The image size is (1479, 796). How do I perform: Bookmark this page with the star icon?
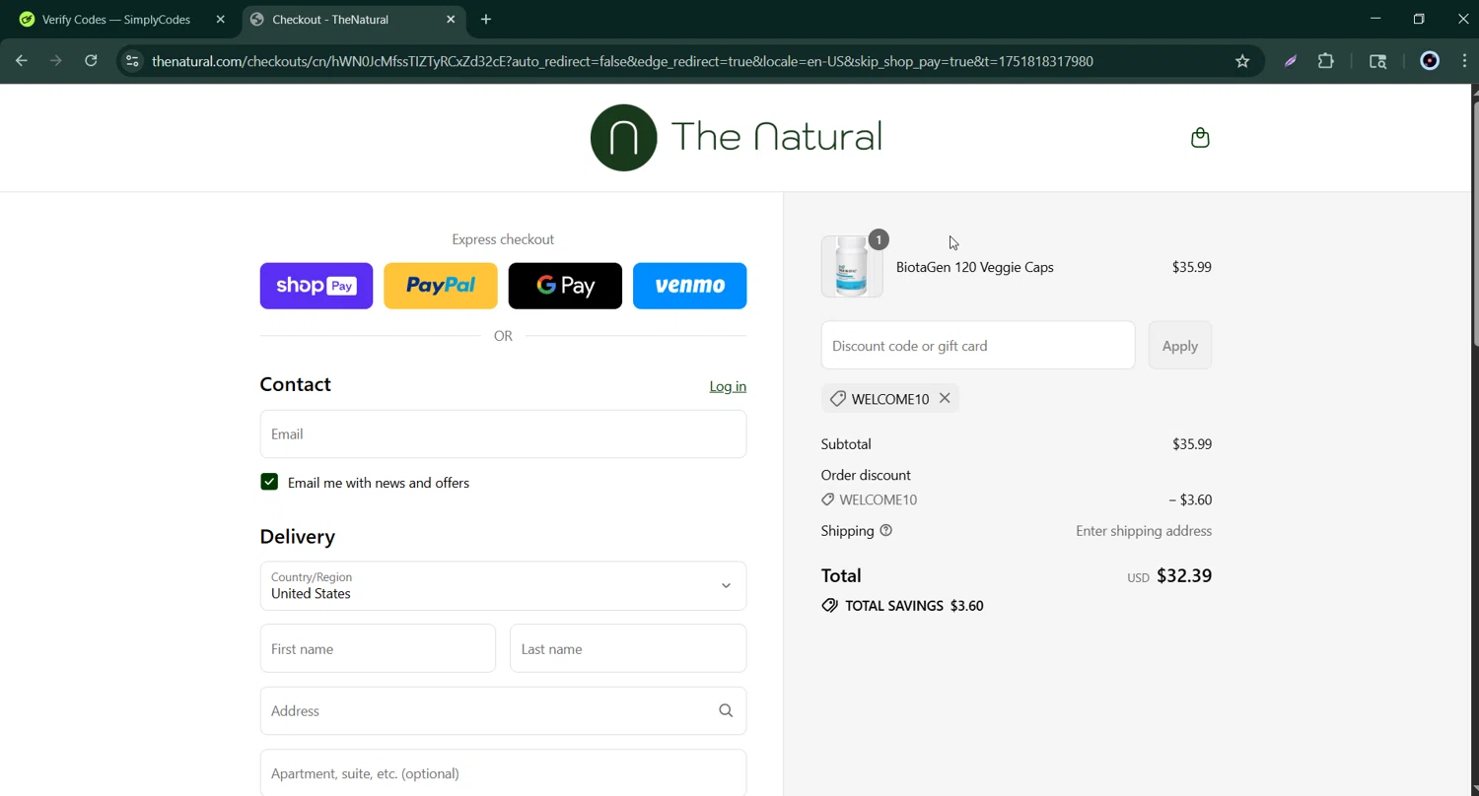pos(1242,61)
